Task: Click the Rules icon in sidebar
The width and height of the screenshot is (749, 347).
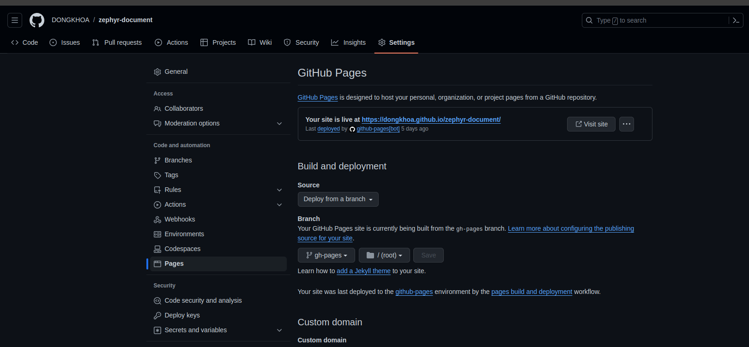Action: coord(157,190)
